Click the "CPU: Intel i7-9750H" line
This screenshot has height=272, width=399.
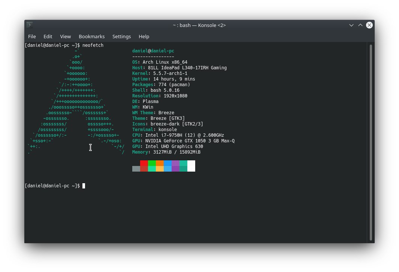coord(178,135)
